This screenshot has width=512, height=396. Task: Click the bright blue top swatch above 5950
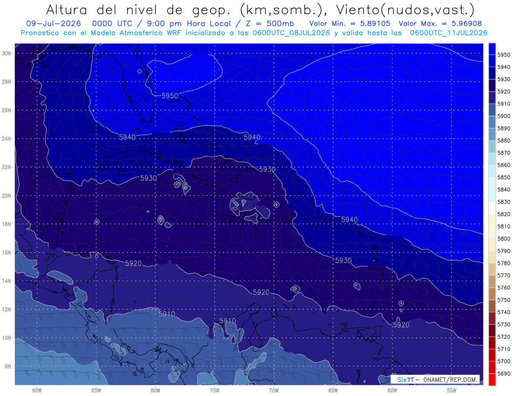coord(492,48)
